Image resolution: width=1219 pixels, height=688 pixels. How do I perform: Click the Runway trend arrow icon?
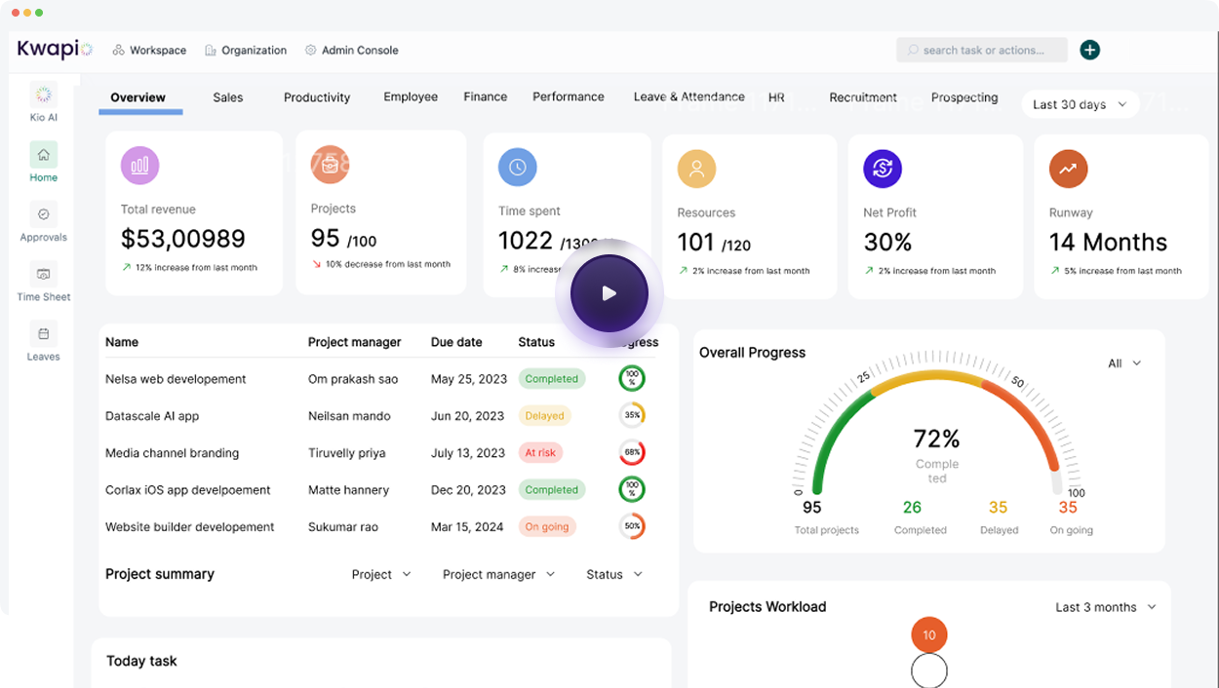click(1068, 169)
